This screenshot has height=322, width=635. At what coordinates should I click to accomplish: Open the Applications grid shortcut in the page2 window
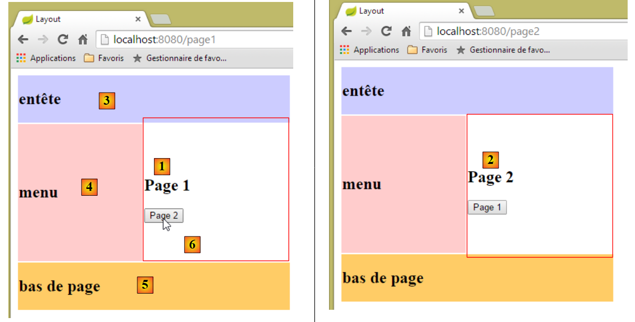[369, 50]
